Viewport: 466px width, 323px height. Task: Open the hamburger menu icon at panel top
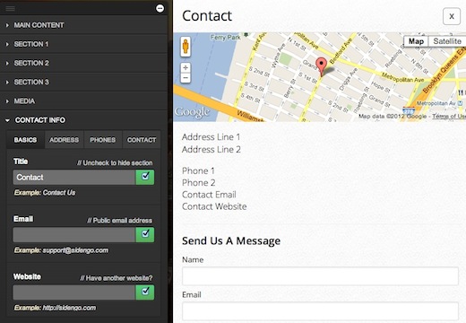coord(11,8)
